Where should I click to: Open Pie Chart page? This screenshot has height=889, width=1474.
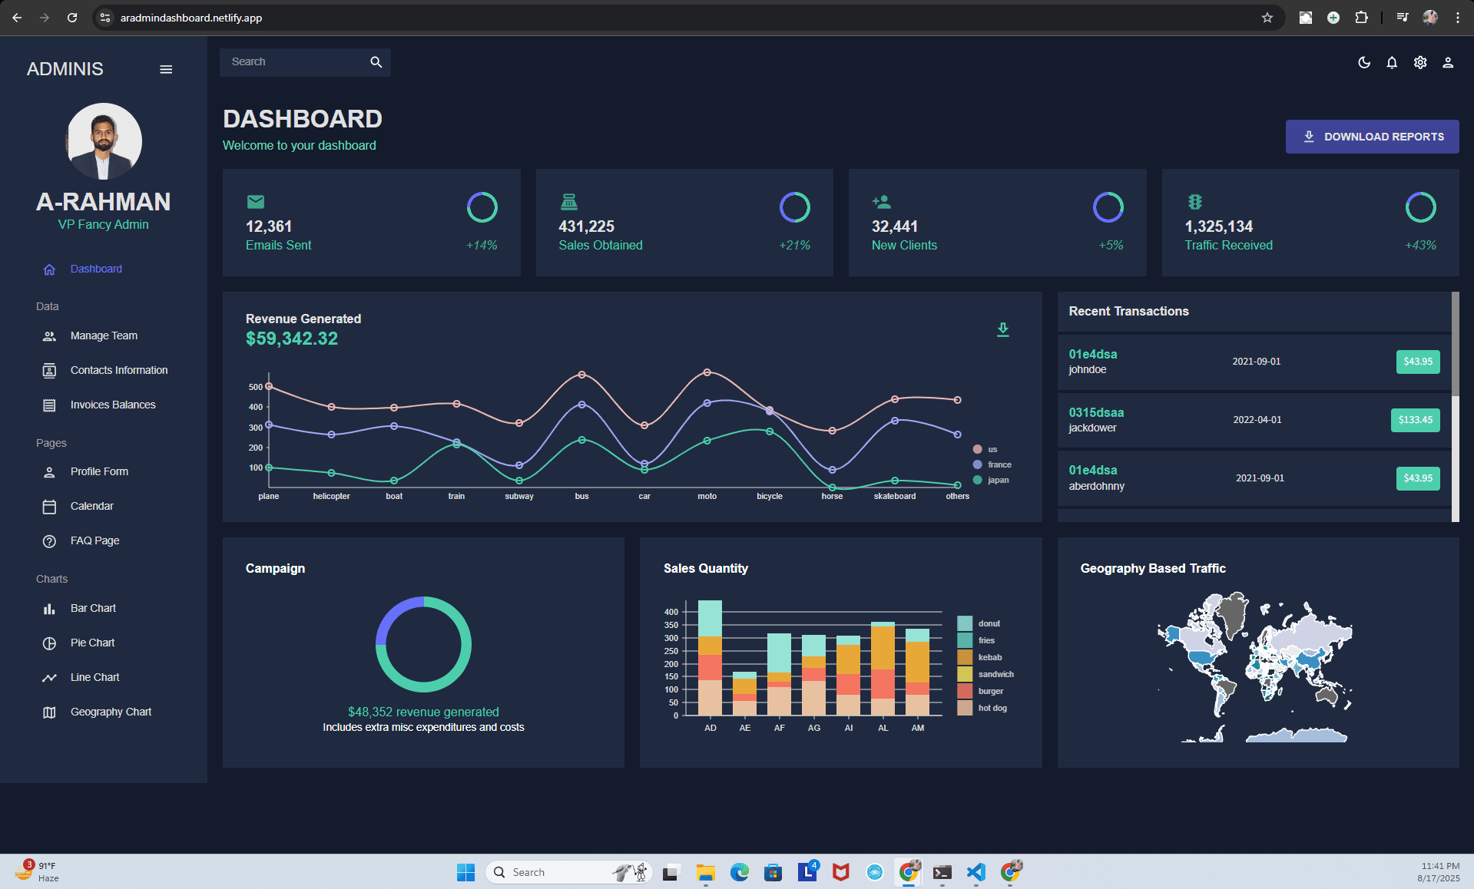92,643
